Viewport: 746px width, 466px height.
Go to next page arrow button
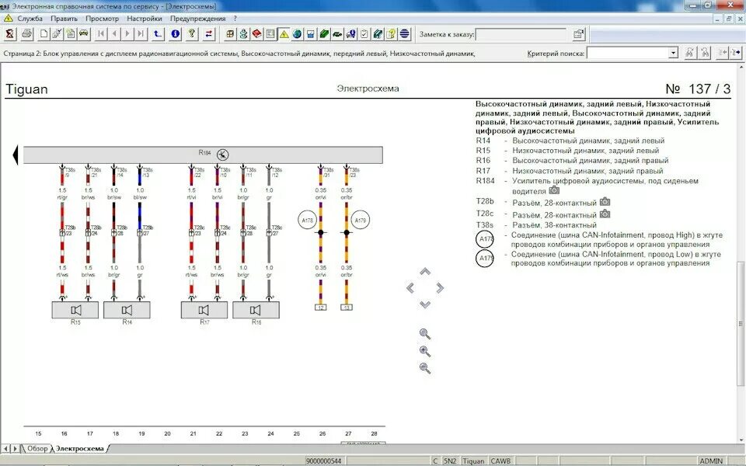127,33
